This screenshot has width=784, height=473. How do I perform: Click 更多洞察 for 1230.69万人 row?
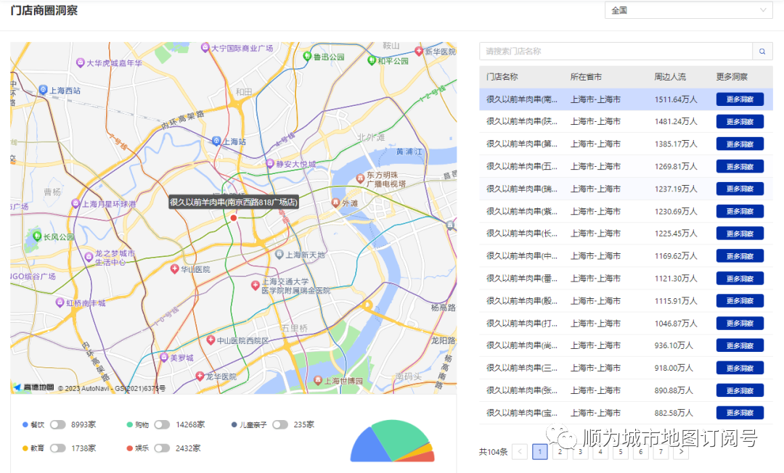[x=740, y=211]
